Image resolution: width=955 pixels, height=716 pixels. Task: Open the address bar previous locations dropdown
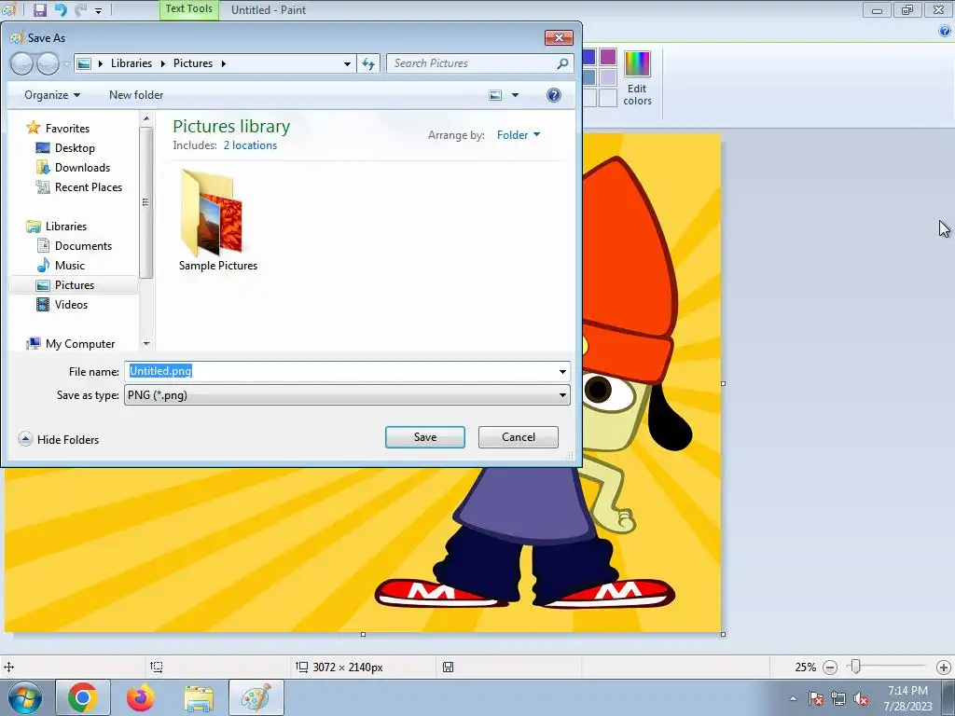pyautogui.click(x=347, y=63)
